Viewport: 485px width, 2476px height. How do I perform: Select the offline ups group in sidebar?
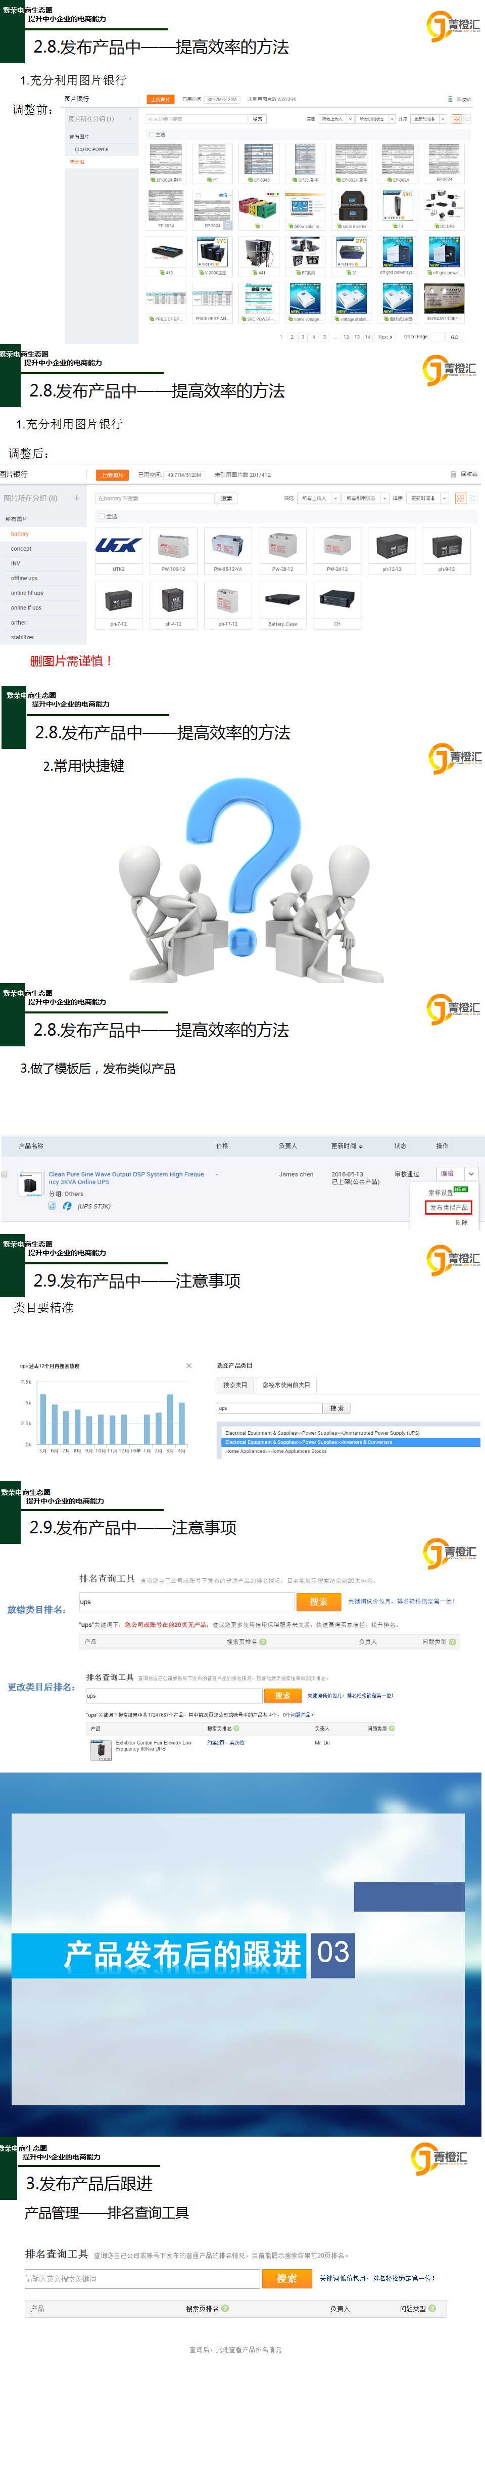click(24, 578)
